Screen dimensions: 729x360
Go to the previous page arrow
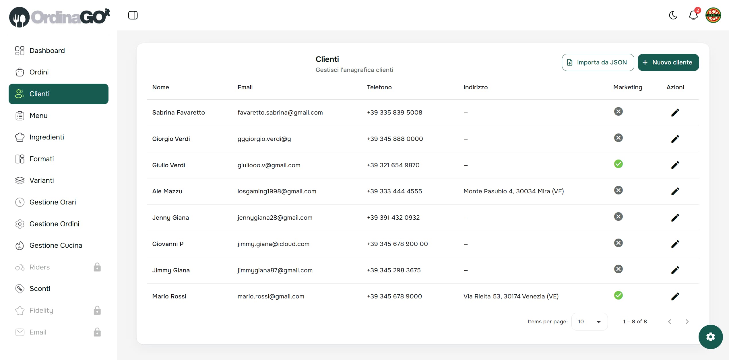click(669, 322)
